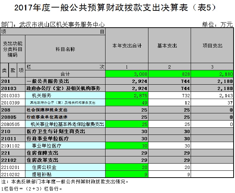Click the project expenditure value 2,143
Image resolution: width=235 pixels, height=193 pixels.
tap(212, 95)
